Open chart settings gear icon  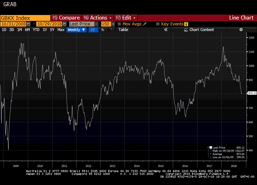click(x=241, y=30)
